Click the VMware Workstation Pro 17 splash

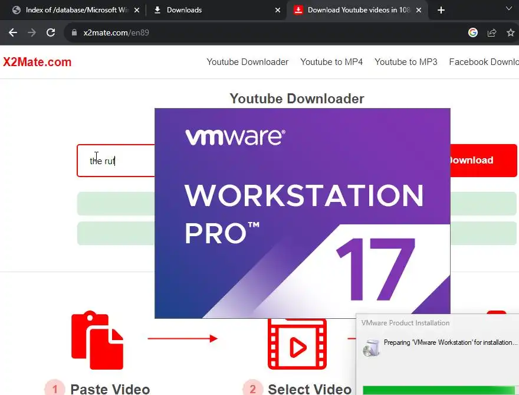coord(302,213)
